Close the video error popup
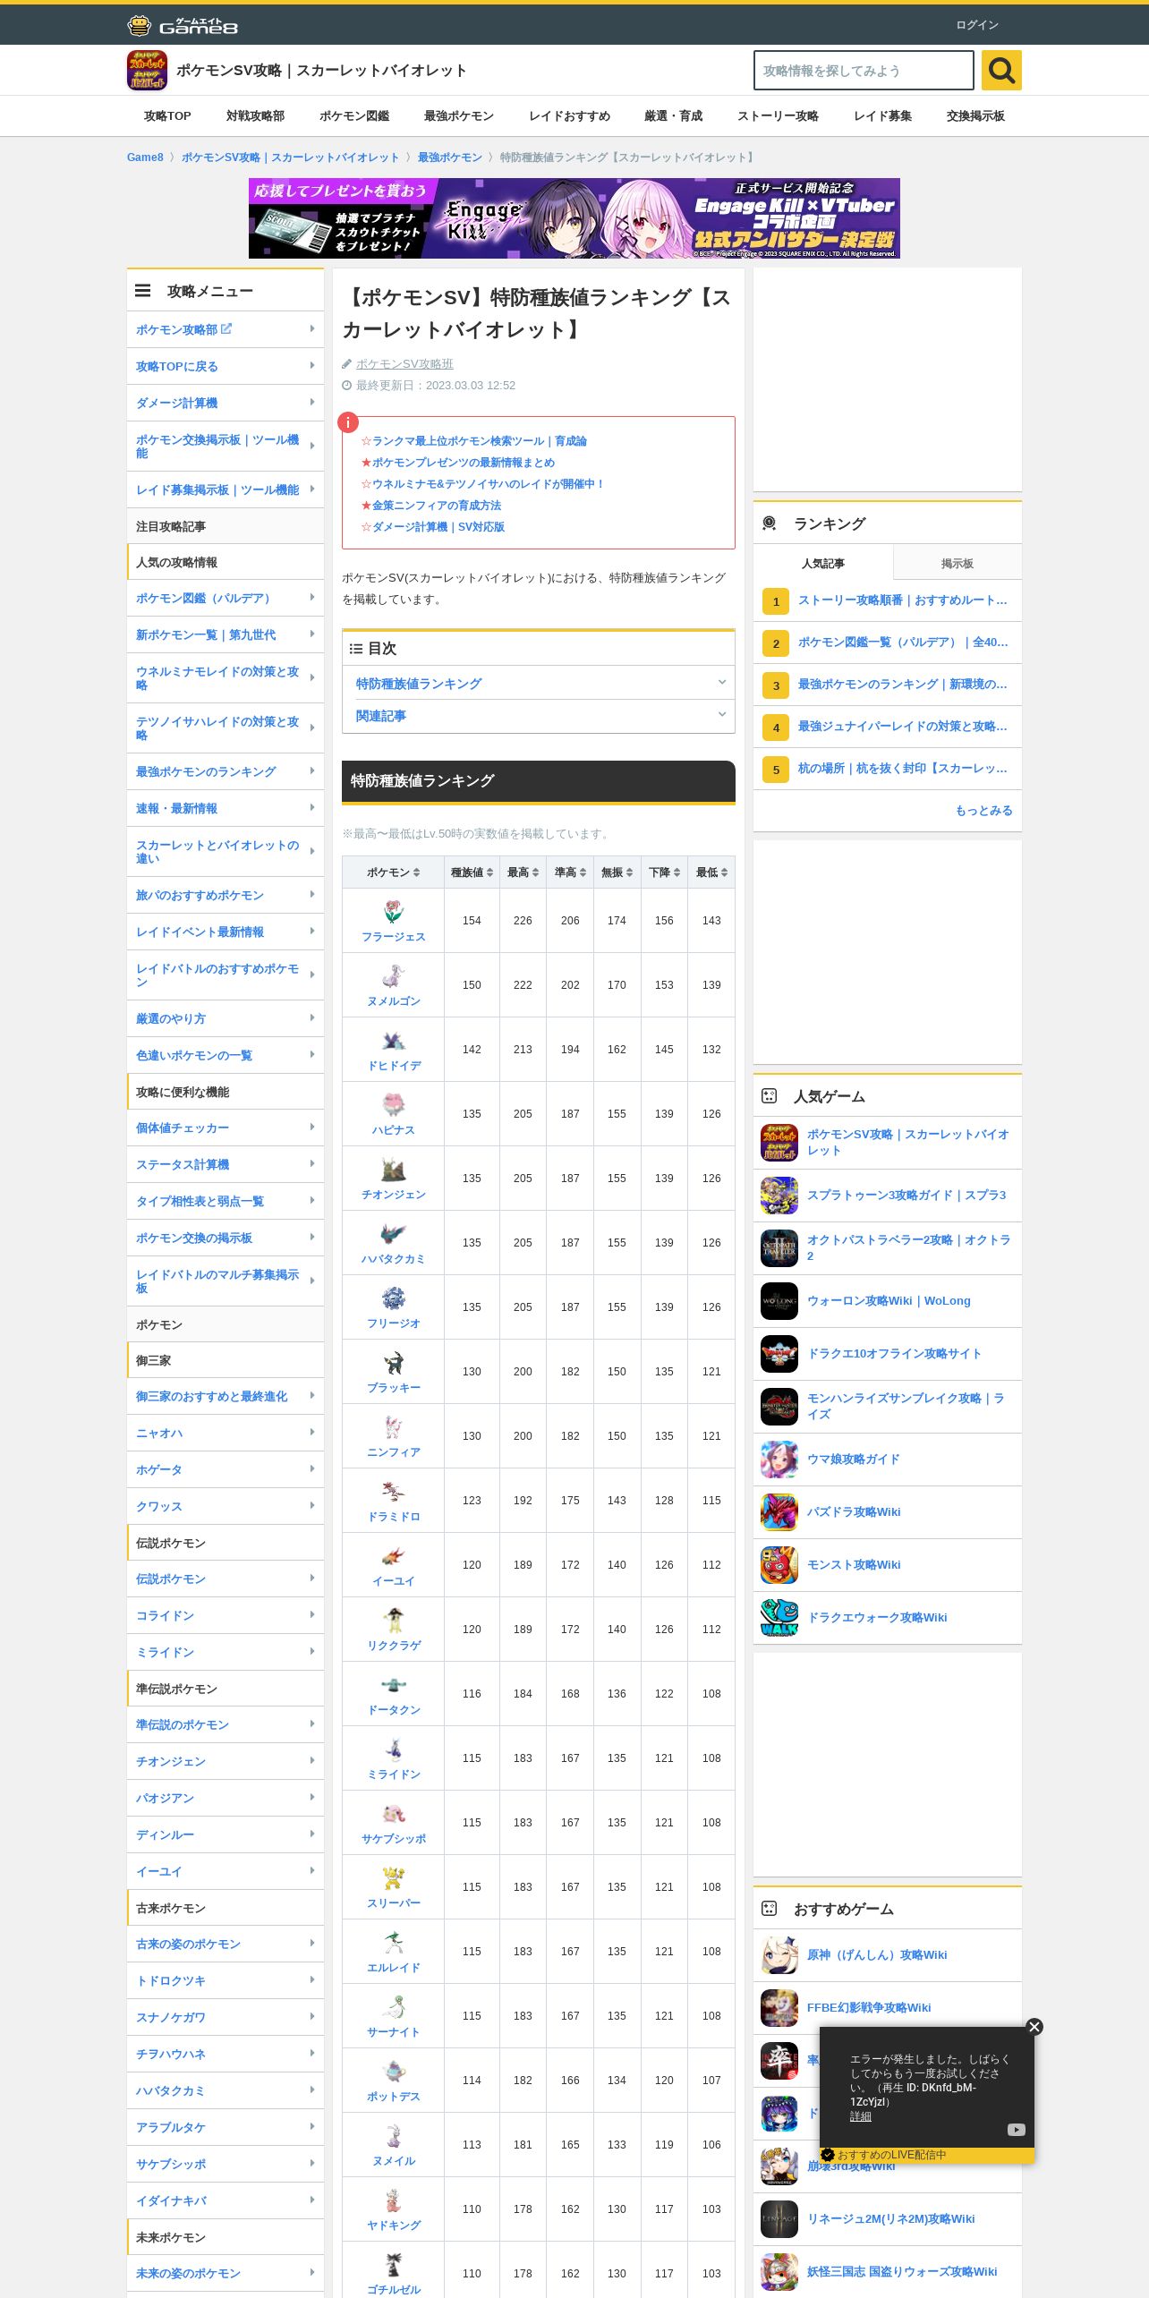 [1034, 2027]
